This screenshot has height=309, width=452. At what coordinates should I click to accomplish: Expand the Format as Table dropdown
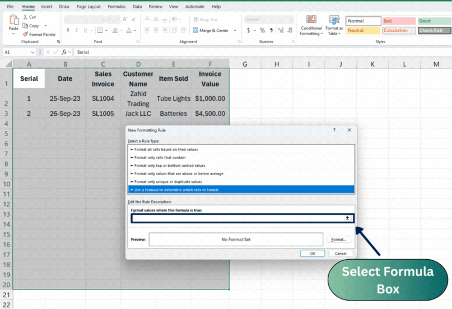334,26
